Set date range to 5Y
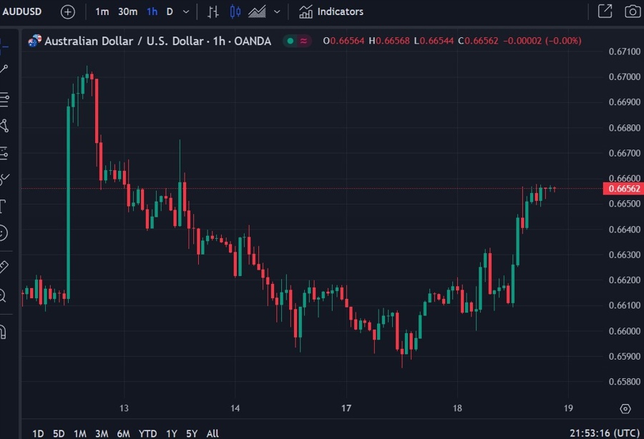This screenshot has width=644, height=439. (x=192, y=434)
